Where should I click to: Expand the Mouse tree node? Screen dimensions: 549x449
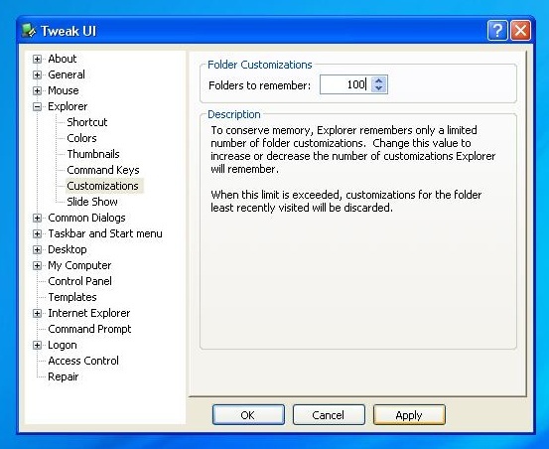[x=37, y=90]
